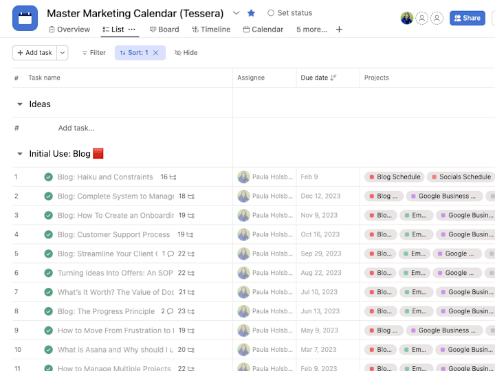Star the Master Marketing Calendar project
The width and height of the screenshot is (495, 371).
252,13
